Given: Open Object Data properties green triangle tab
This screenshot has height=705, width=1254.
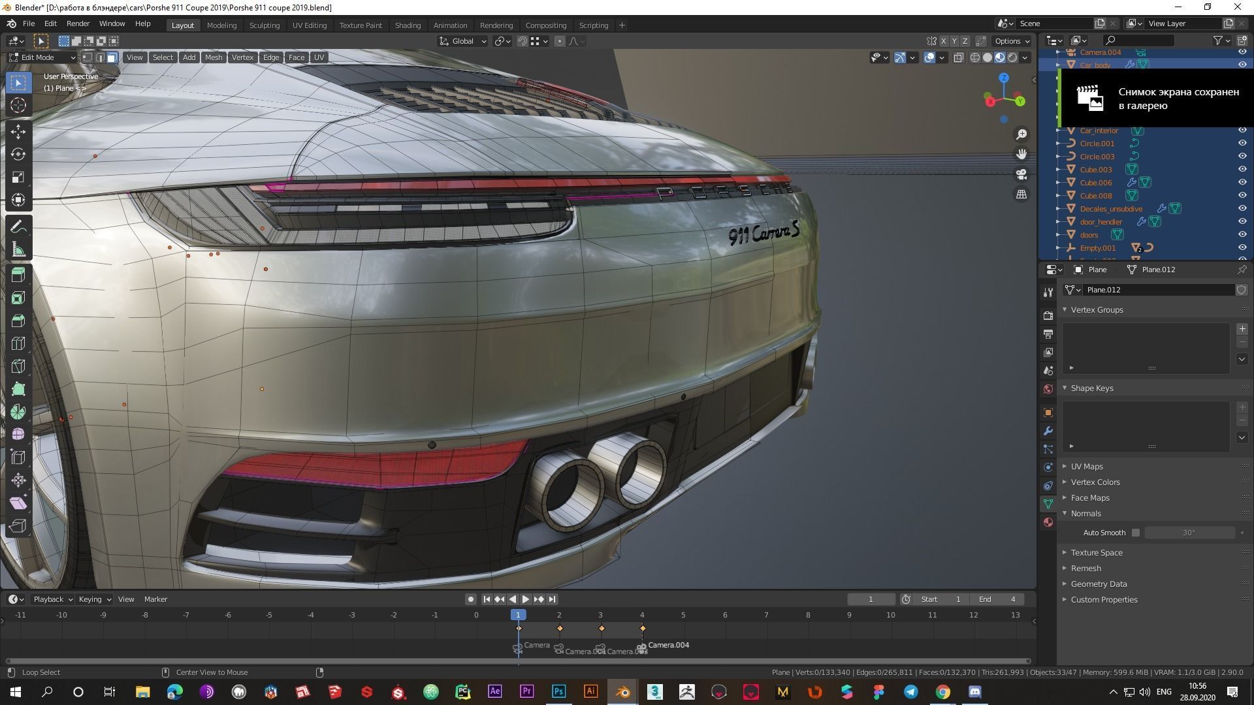Looking at the screenshot, I should click(1048, 504).
